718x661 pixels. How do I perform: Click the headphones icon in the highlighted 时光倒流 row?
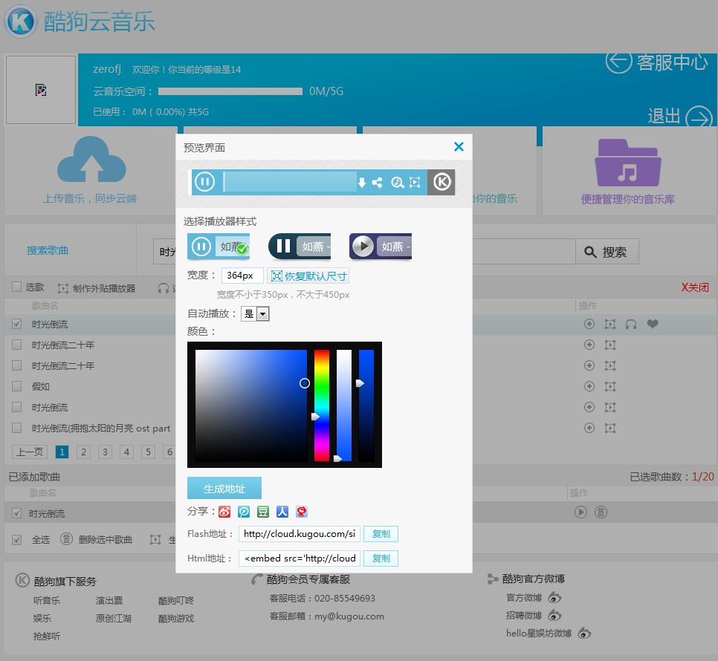(x=631, y=325)
